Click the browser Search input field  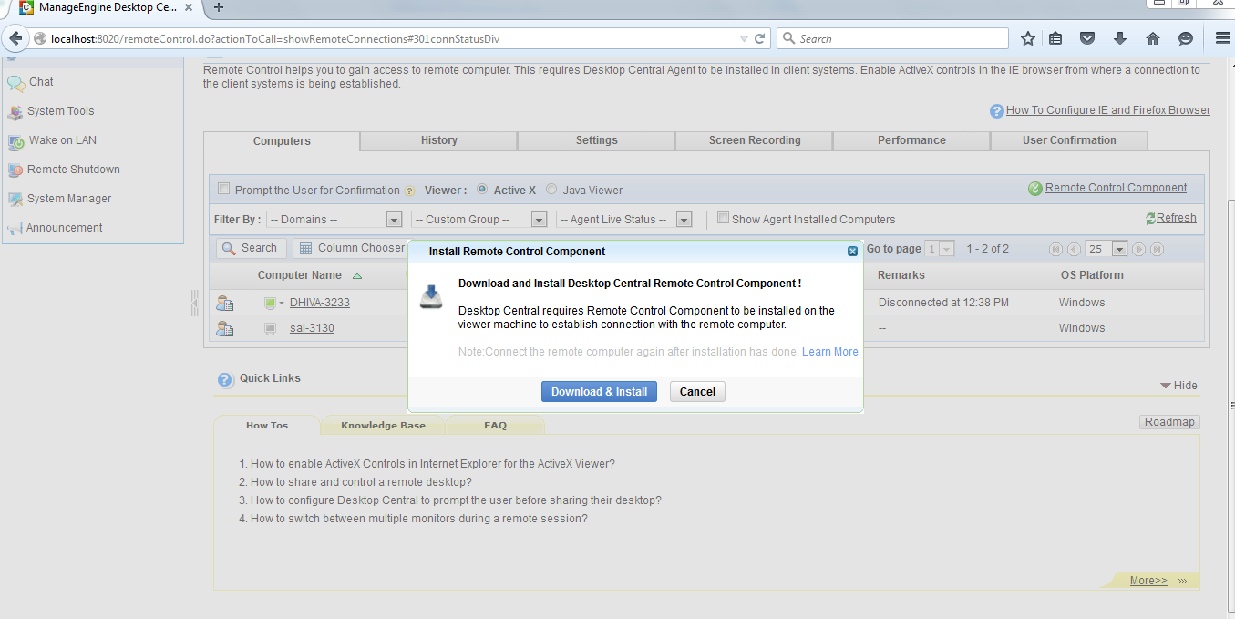(892, 38)
